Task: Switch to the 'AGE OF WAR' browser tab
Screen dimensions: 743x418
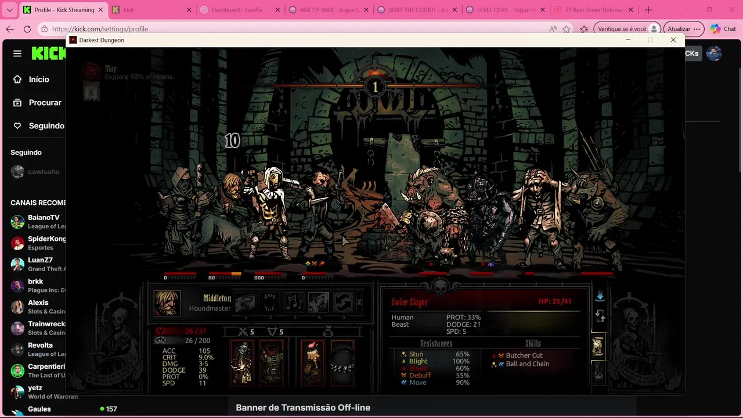Action: point(327,10)
